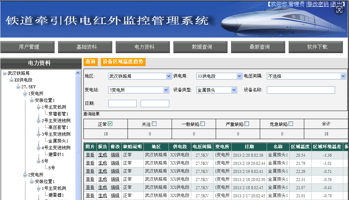Screen dimensions: 349x200
Task: Click the 修改密码 link
Action: pos(318,4)
